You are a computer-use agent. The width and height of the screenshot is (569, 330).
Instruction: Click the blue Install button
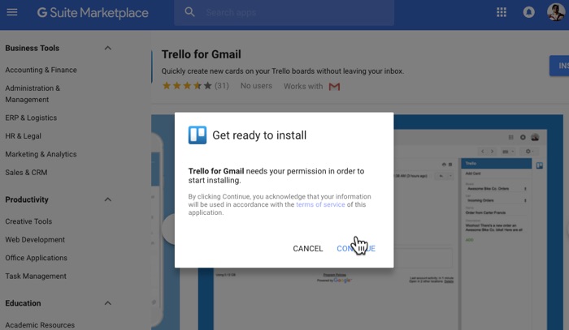[x=559, y=66]
